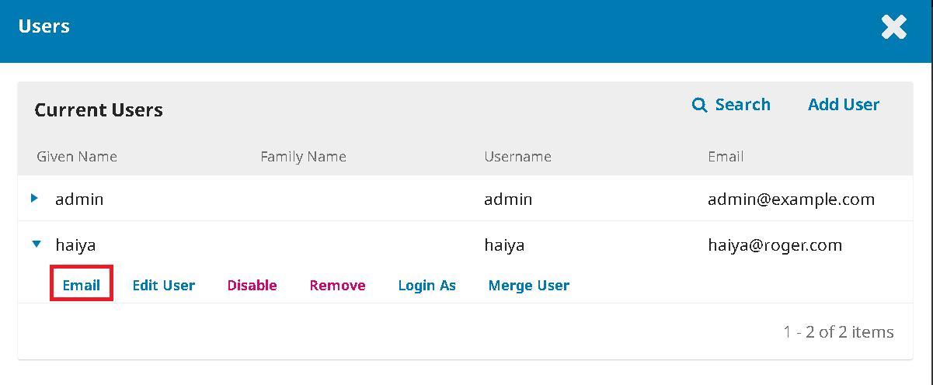This screenshot has height=385, width=933.
Task: Choose Merge User for haiya
Action: pos(528,285)
